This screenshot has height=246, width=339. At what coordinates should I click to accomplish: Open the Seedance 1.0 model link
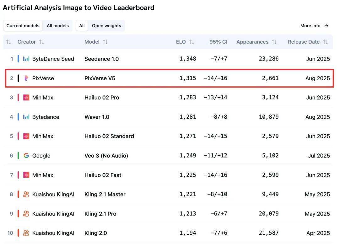[x=101, y=59]
